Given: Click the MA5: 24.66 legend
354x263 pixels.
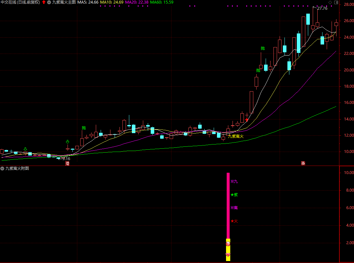Looking at the screenshot, I should pos(88,2).
